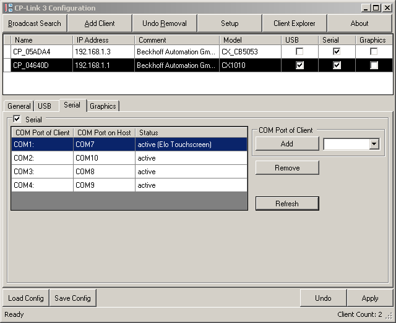Click the Add Client button
Screen dimensions: 396x323
pyautogui.click(x=100, y=23)
